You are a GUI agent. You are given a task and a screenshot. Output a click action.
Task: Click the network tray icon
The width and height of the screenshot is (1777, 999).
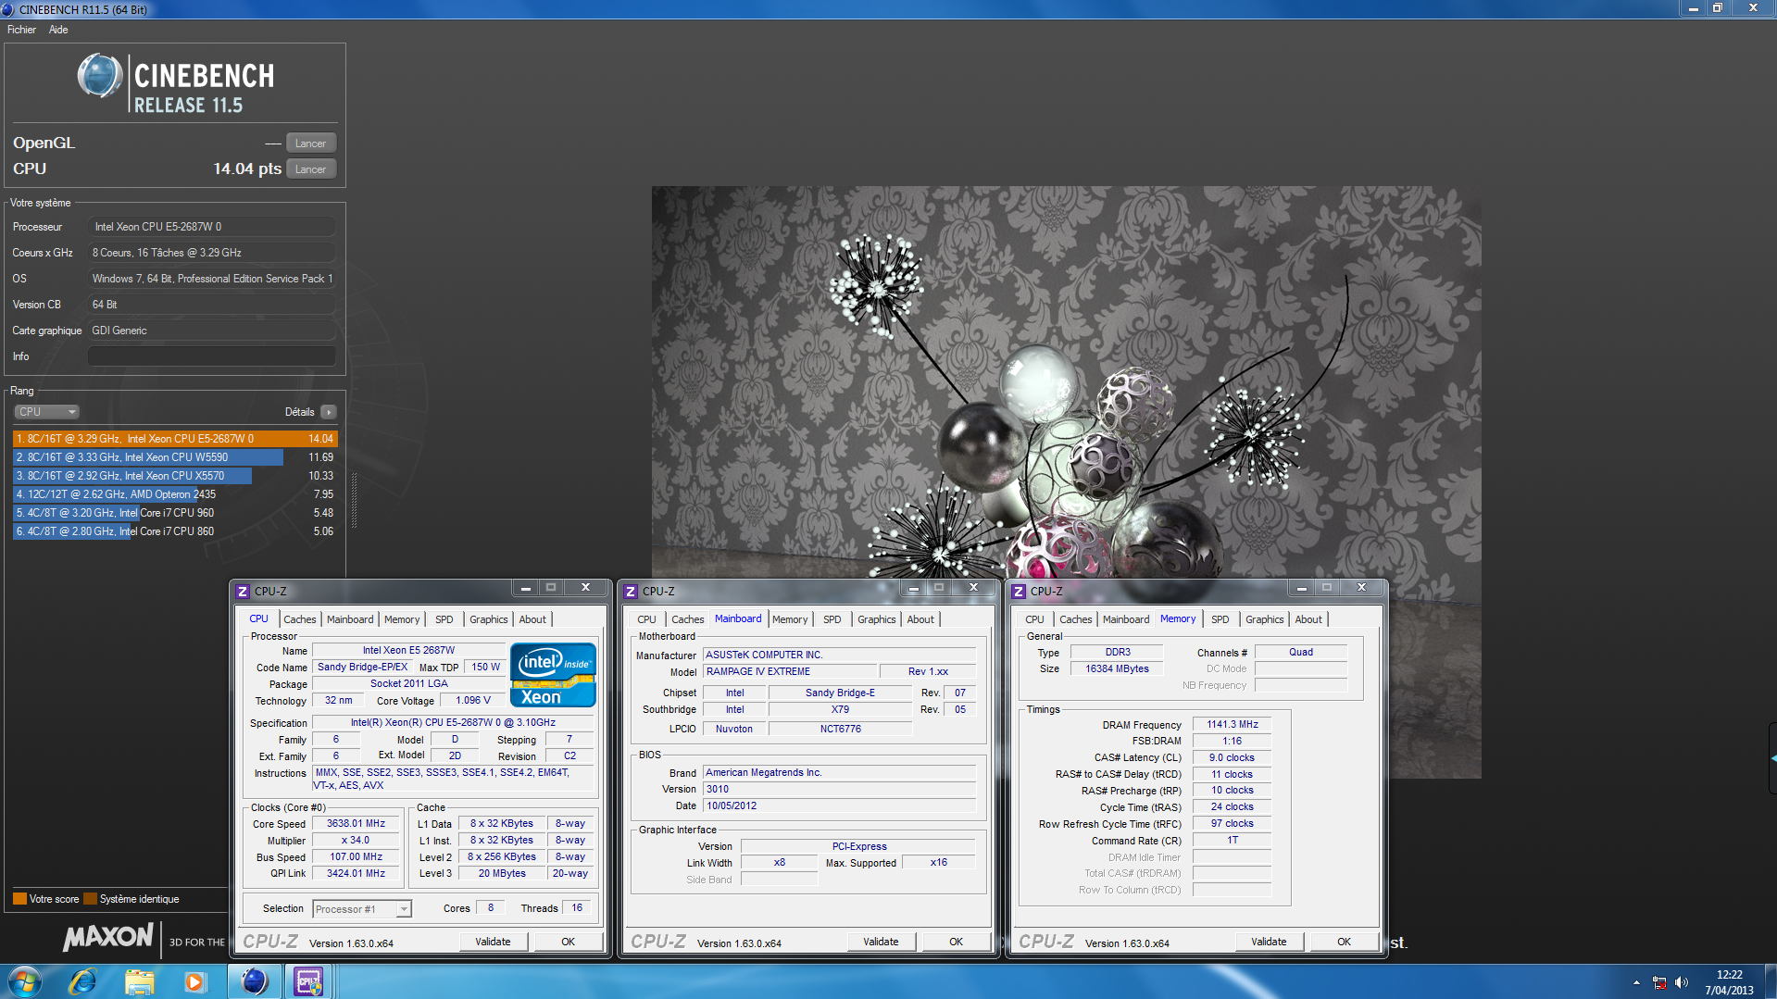pos(1659,982)
